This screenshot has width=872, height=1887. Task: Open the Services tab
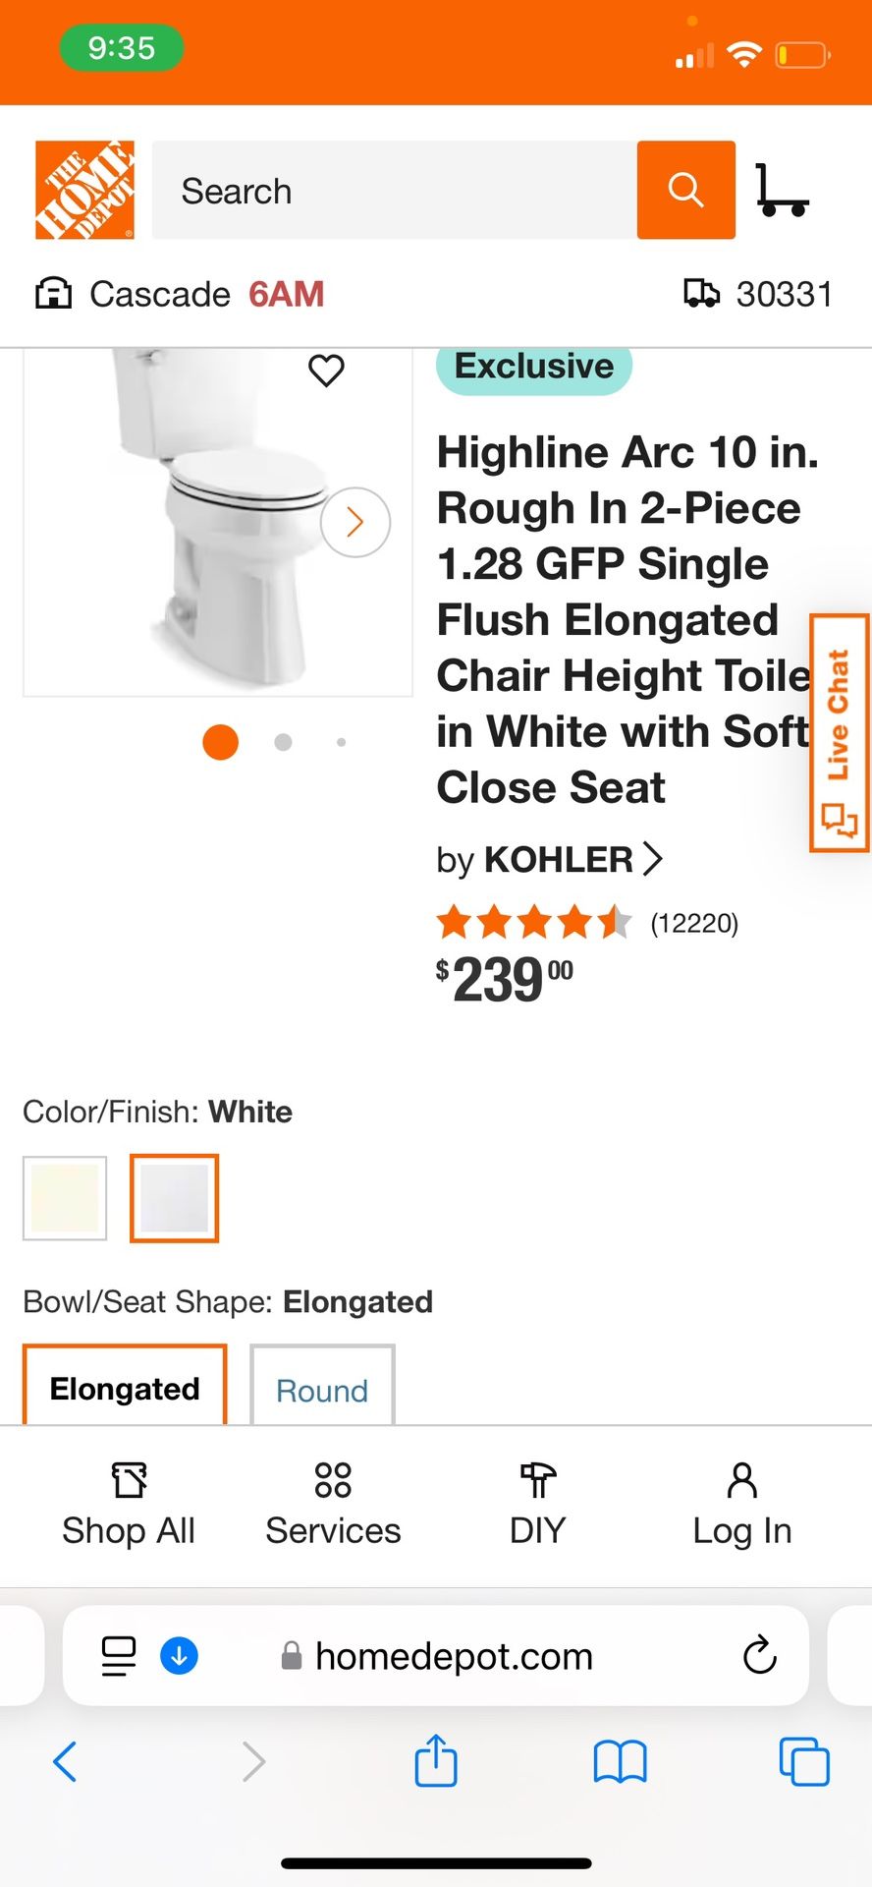333,1504
